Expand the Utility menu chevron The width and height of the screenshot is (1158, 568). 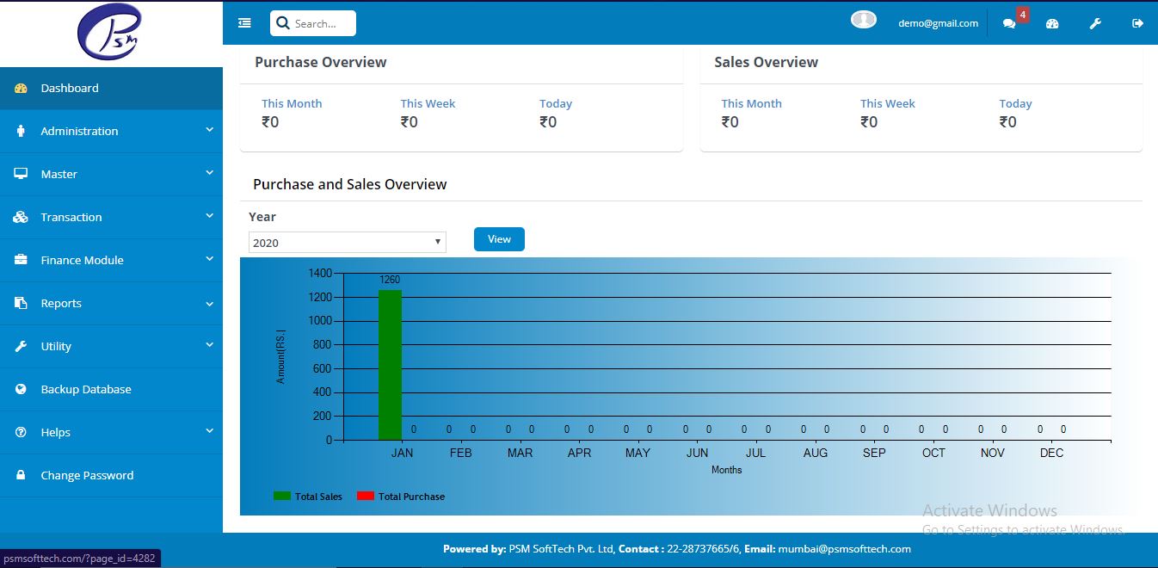point(209,345)
